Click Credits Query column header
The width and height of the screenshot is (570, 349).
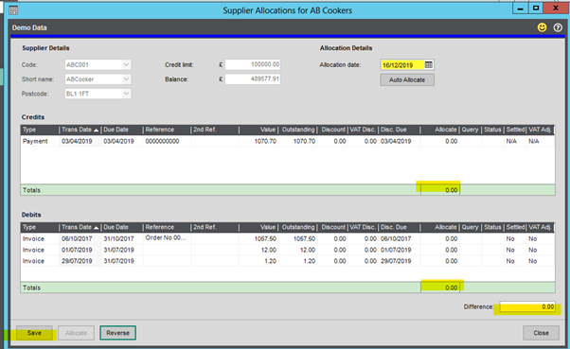(470, 130)
